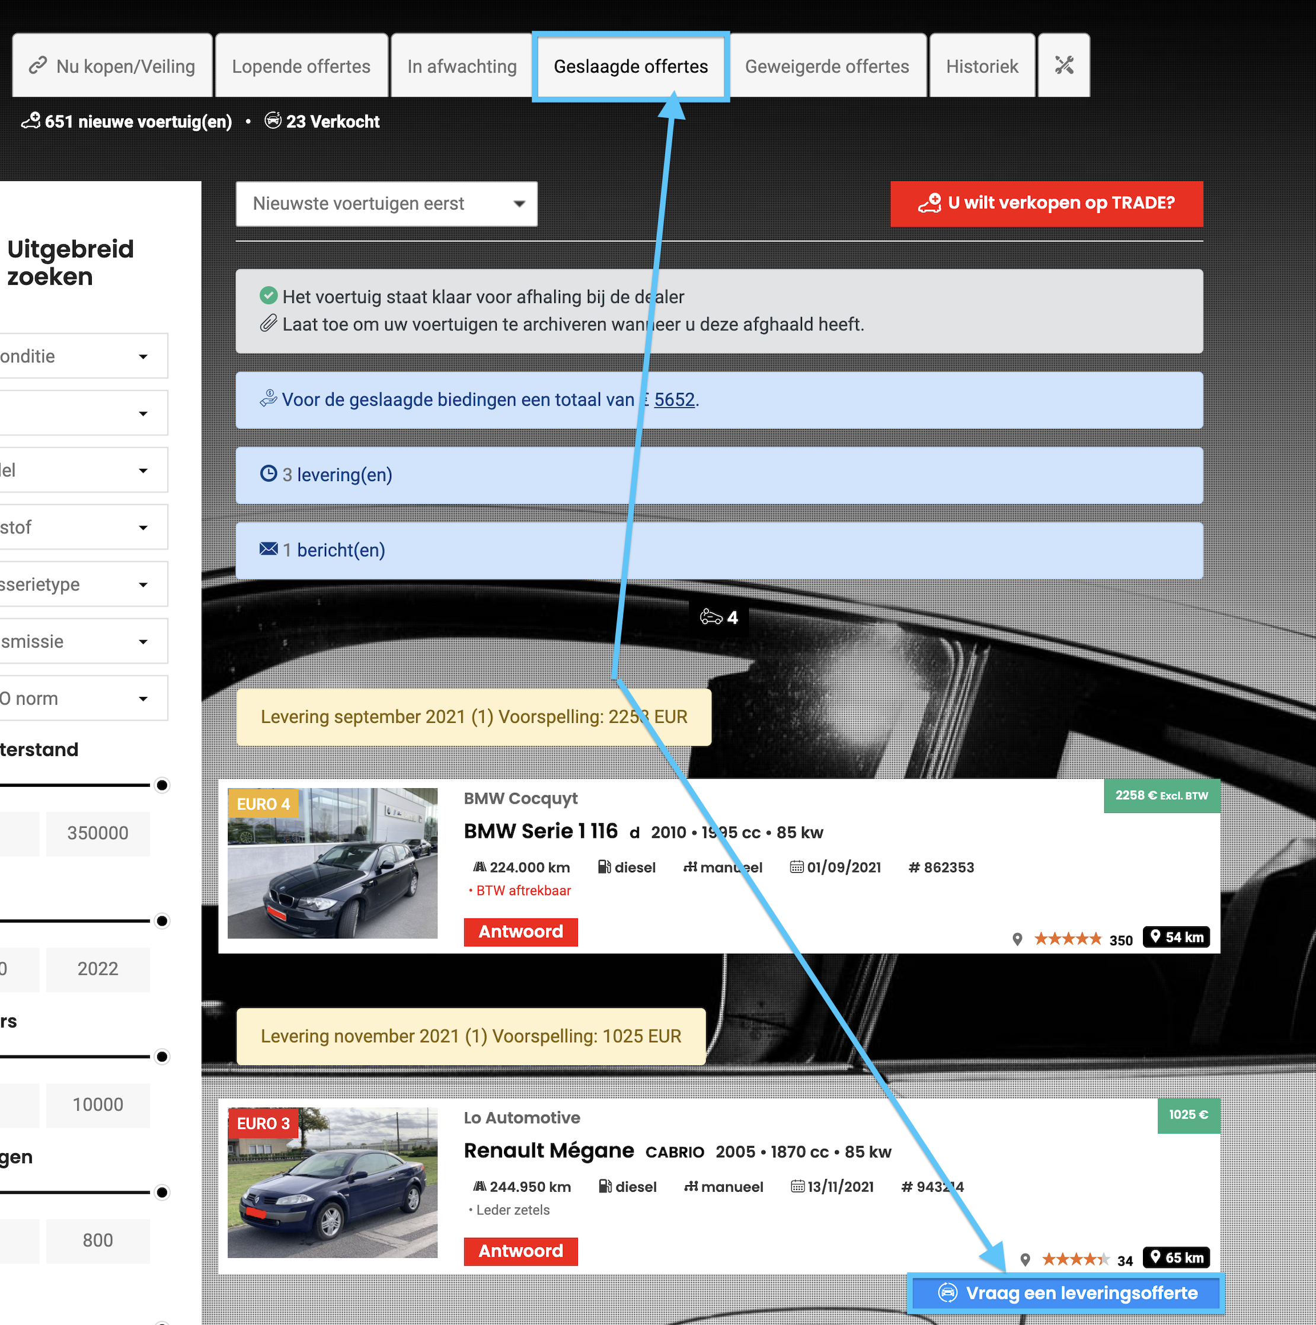Open the Renault Mégane photo thumbnail
This screenshot has width=1316, height=1325.
[x=333, y=1182]
